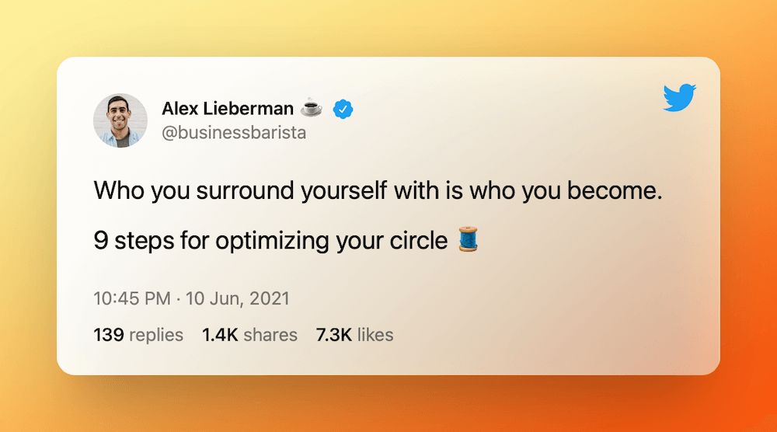Screen dimensions: 777x432
Task: Show the 7.3K likes
Action: click(354, 335)
